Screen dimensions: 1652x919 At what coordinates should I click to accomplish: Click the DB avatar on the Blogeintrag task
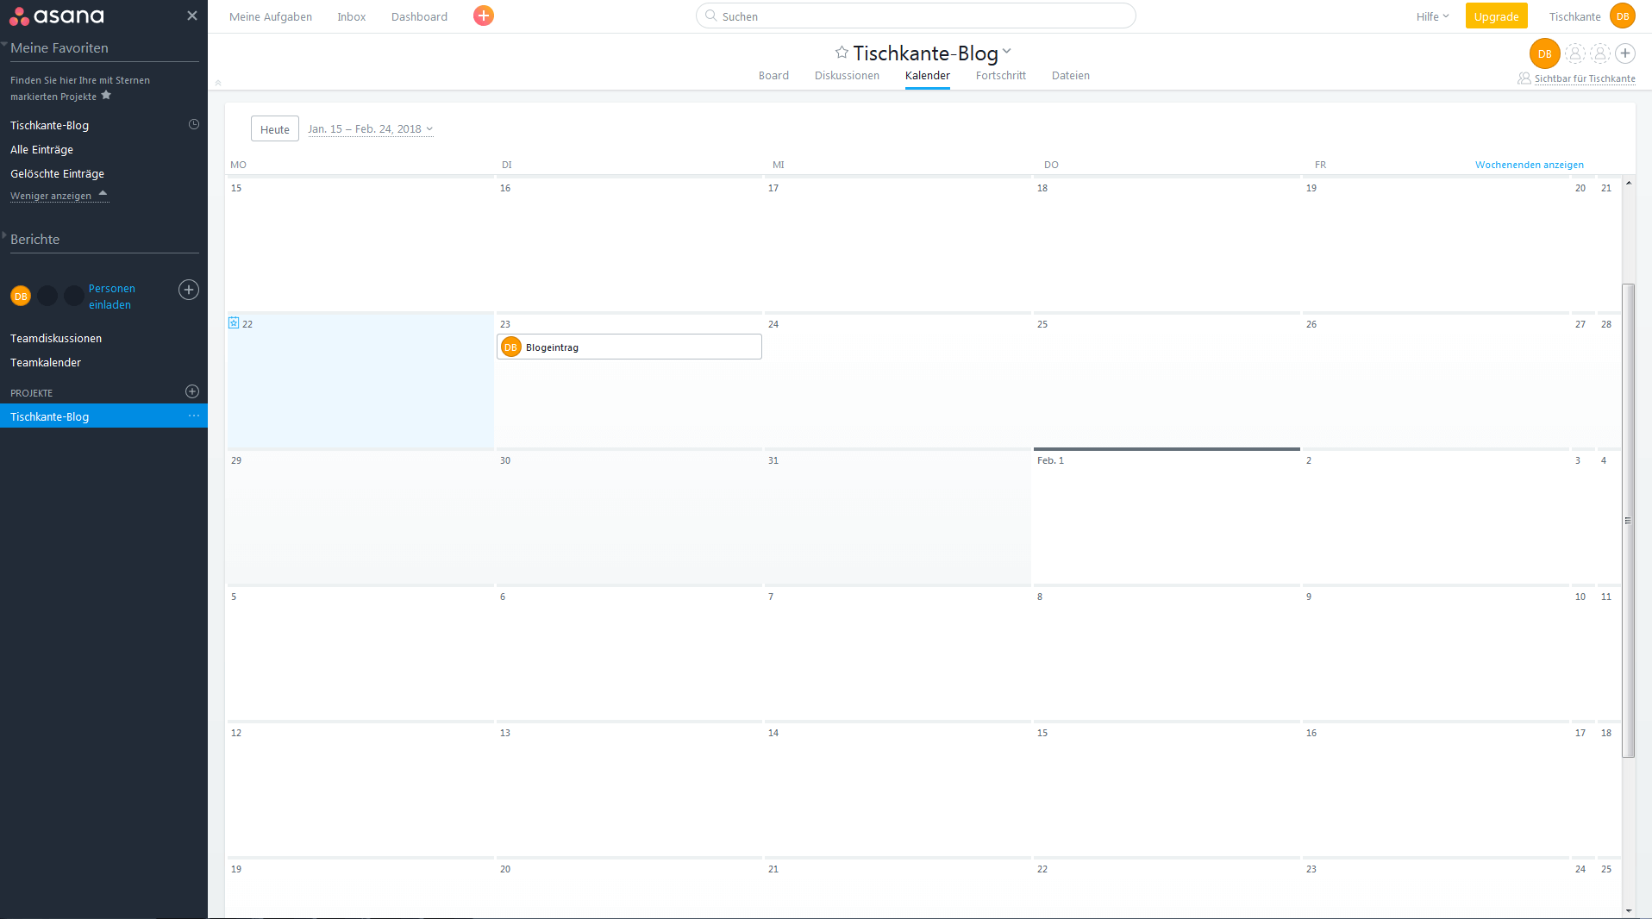click(511, 347)
